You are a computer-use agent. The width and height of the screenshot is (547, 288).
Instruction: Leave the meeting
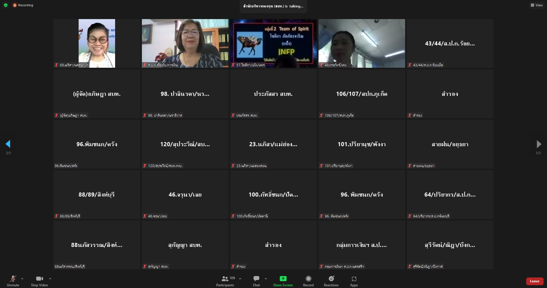point(534,281)
